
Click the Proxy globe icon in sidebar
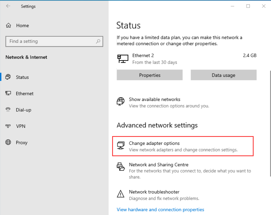click(8, 142)
